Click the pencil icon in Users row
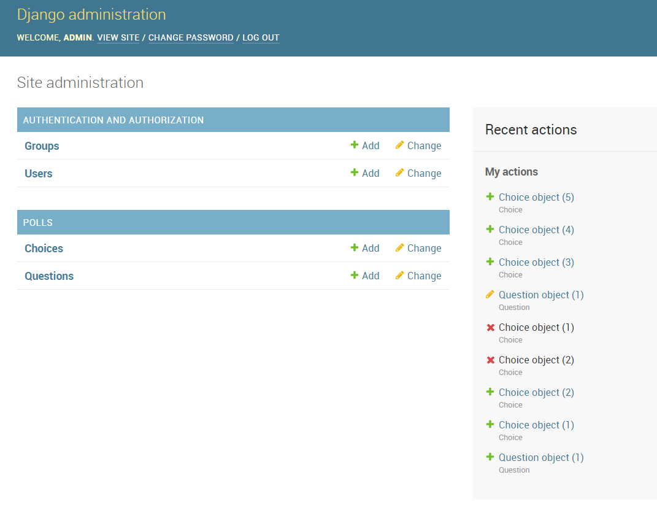 (x=400, y=172)
